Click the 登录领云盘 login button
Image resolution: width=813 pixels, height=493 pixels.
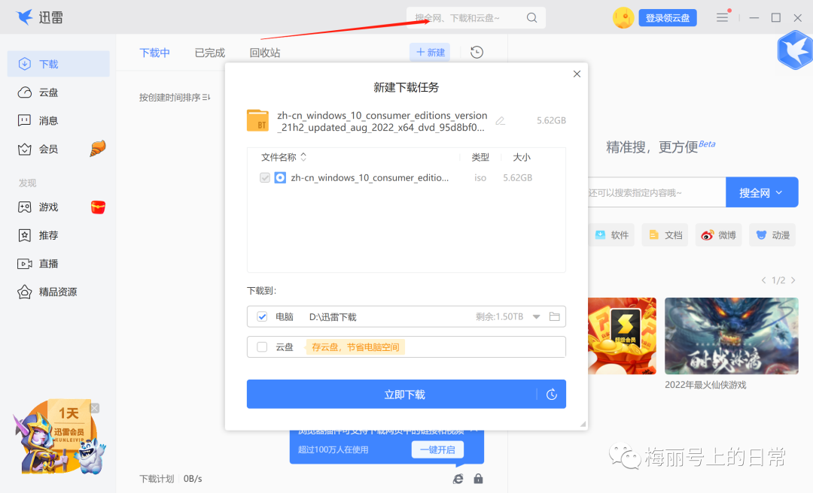coord(667,17)
